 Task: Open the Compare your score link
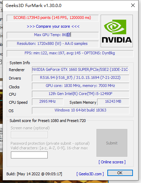tap(53, 26)
